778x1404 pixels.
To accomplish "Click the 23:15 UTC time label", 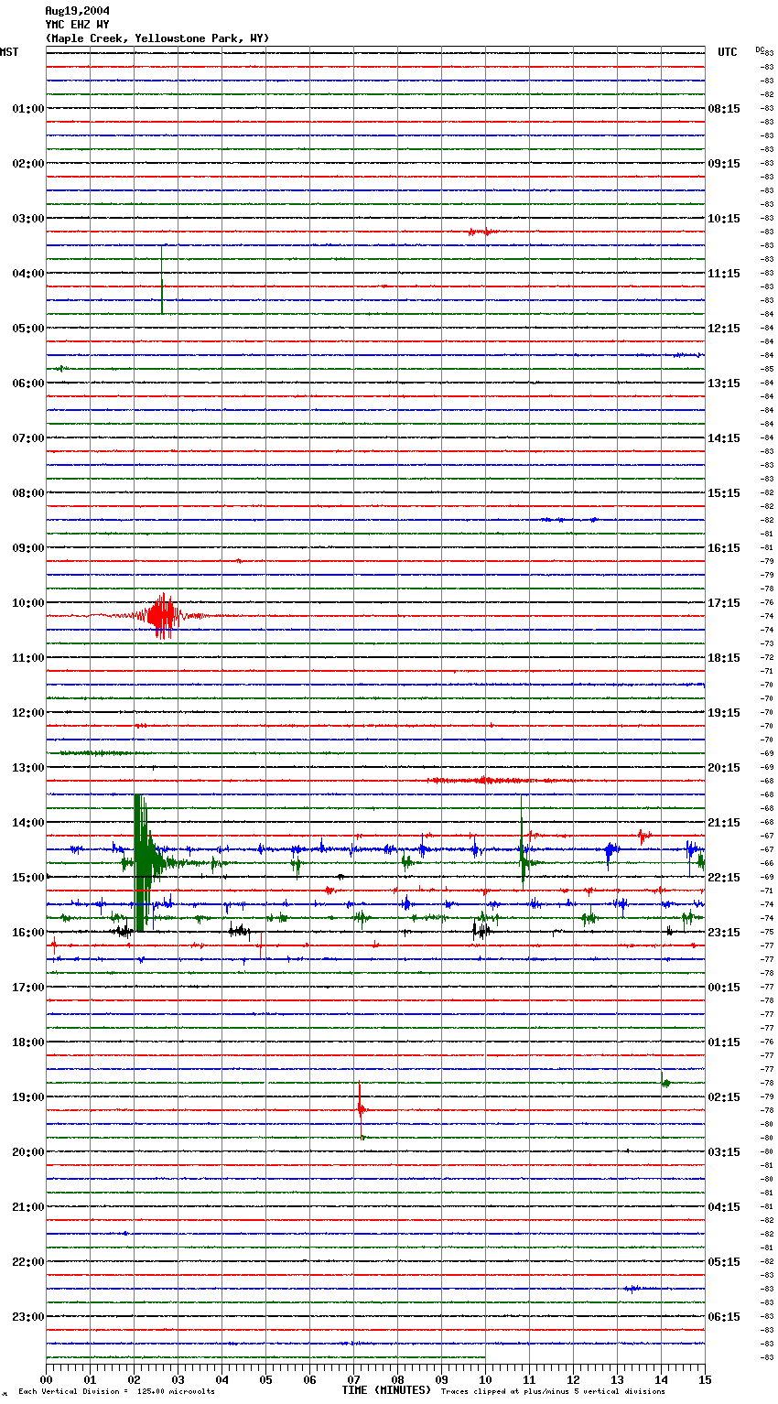I will pos(724,933).
